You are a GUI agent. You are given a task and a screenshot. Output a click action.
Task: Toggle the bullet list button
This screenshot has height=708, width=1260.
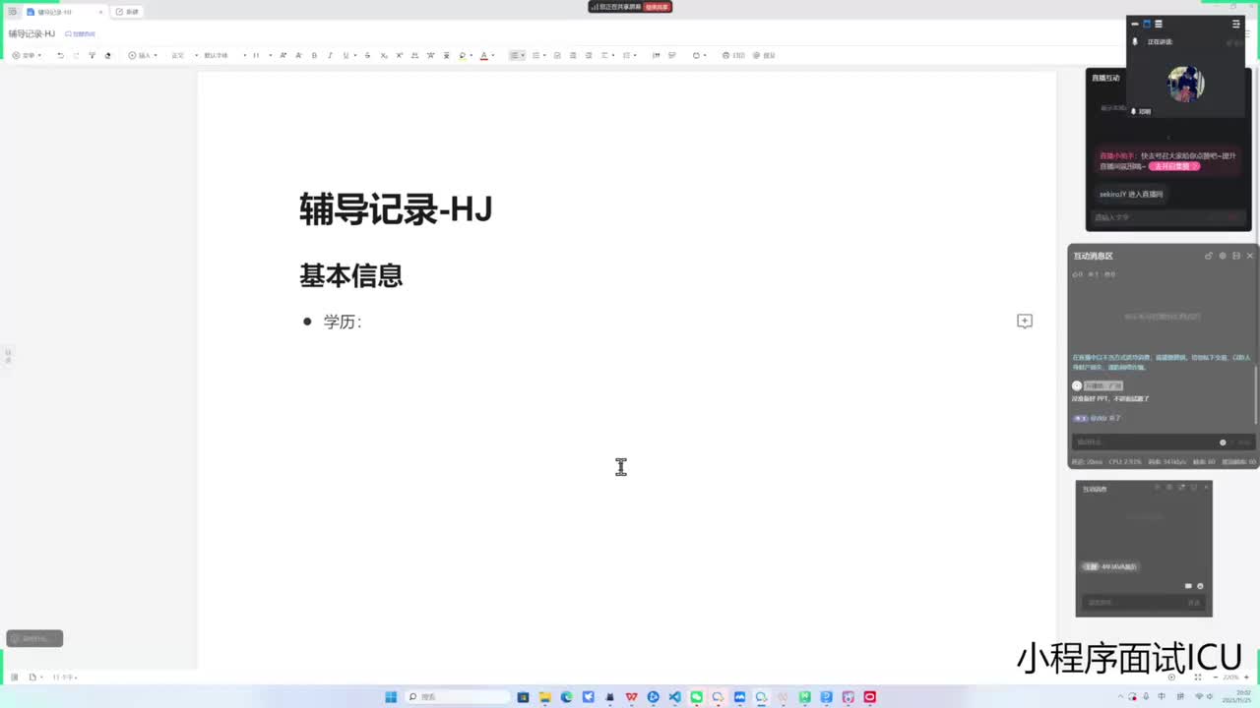(x=515, y=55)
